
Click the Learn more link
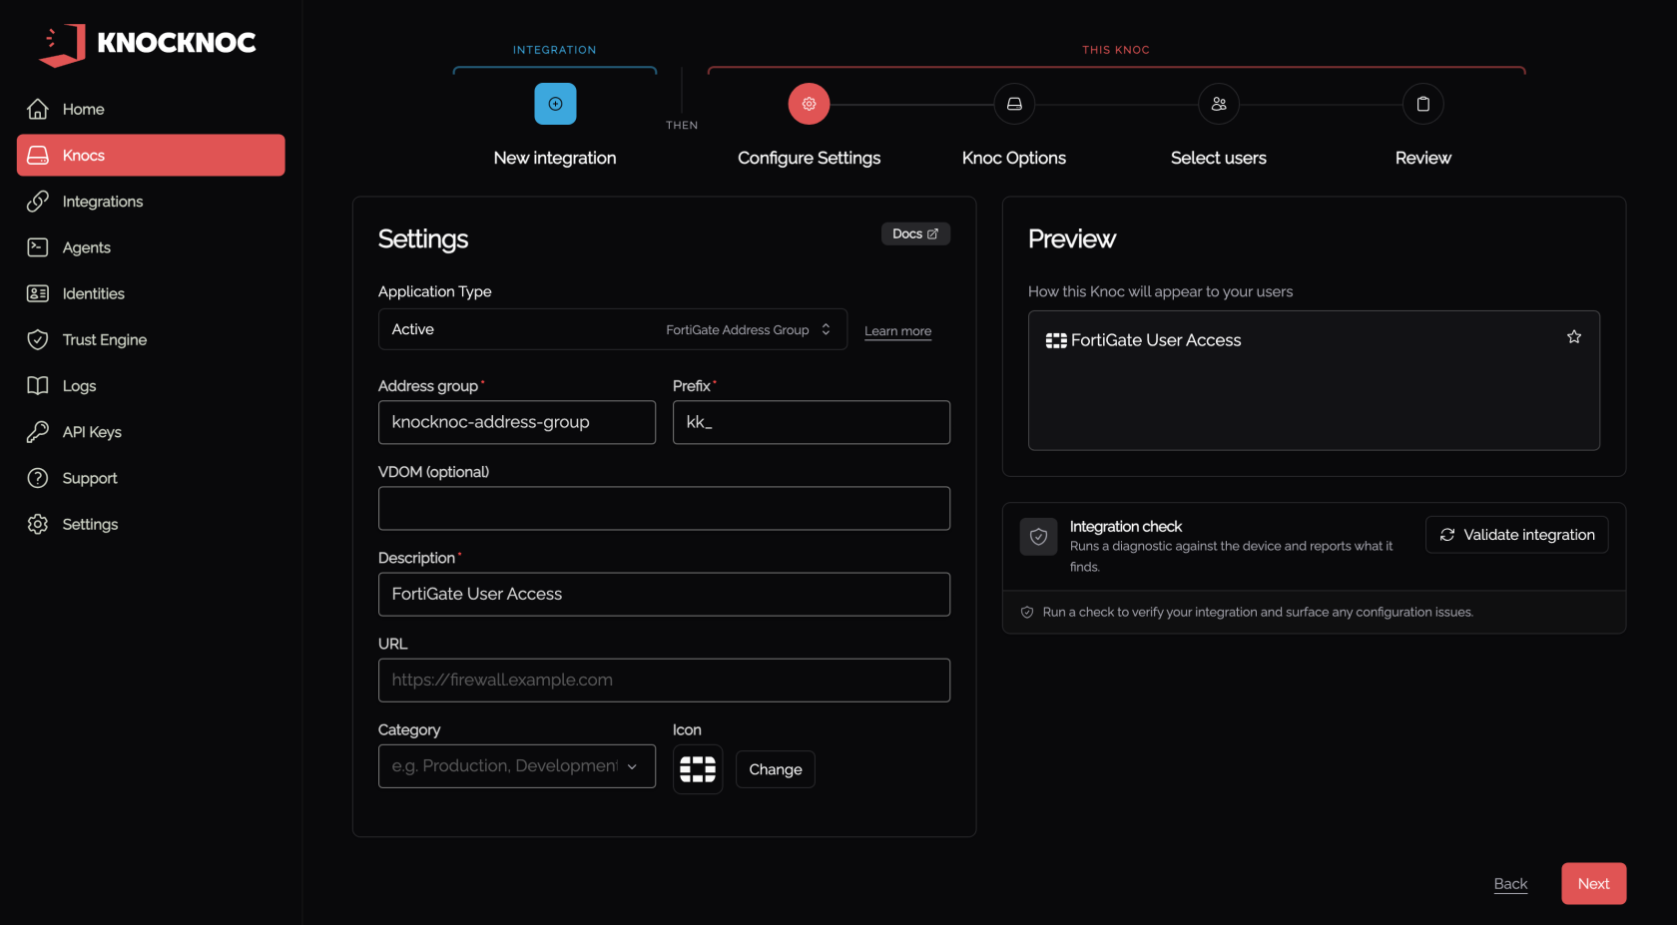pos(897,331)
